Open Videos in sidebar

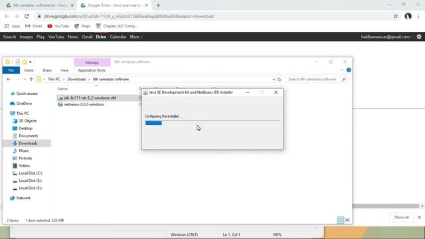24,165
